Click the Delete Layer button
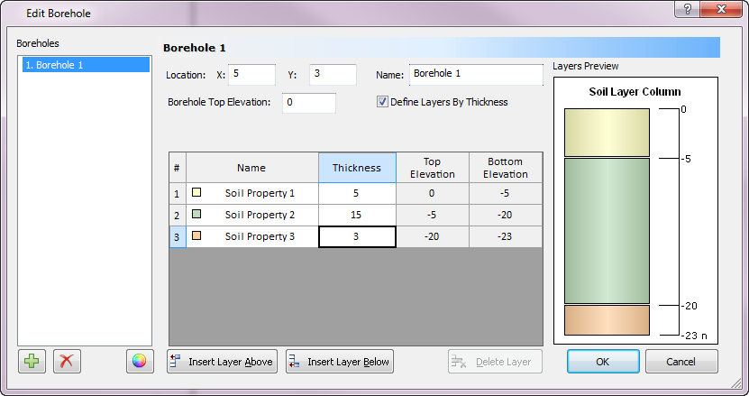Viewport: 749px width, 396px height. [496, 362]
